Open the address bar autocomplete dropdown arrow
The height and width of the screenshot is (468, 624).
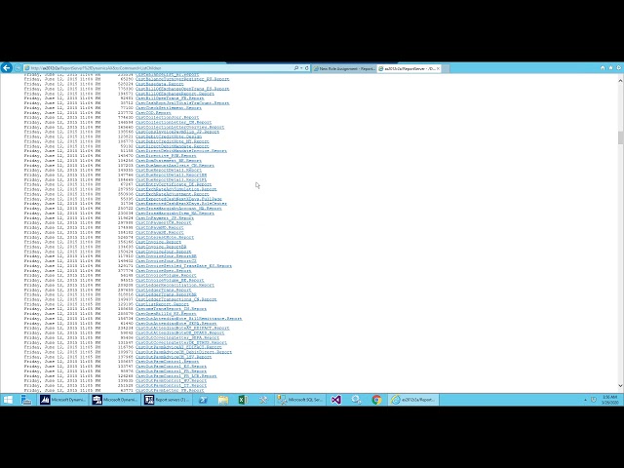[301, 68]
